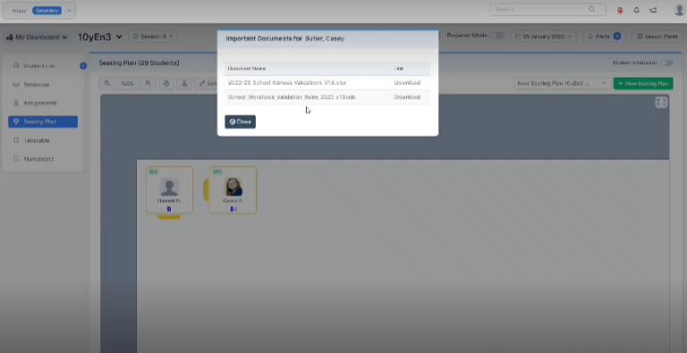Enter fullscreen with the expand icon
687x353 pixels.
click(661, 103)
